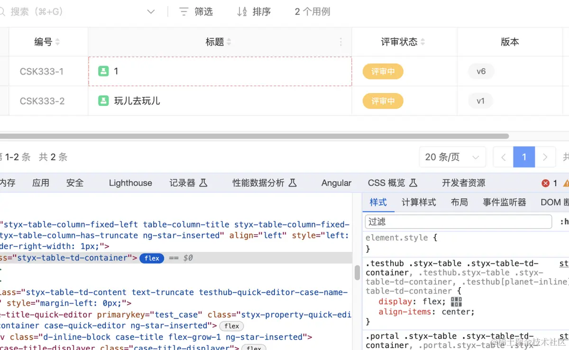Select the styx-table-td-container DOM line

tap(176, 258)
